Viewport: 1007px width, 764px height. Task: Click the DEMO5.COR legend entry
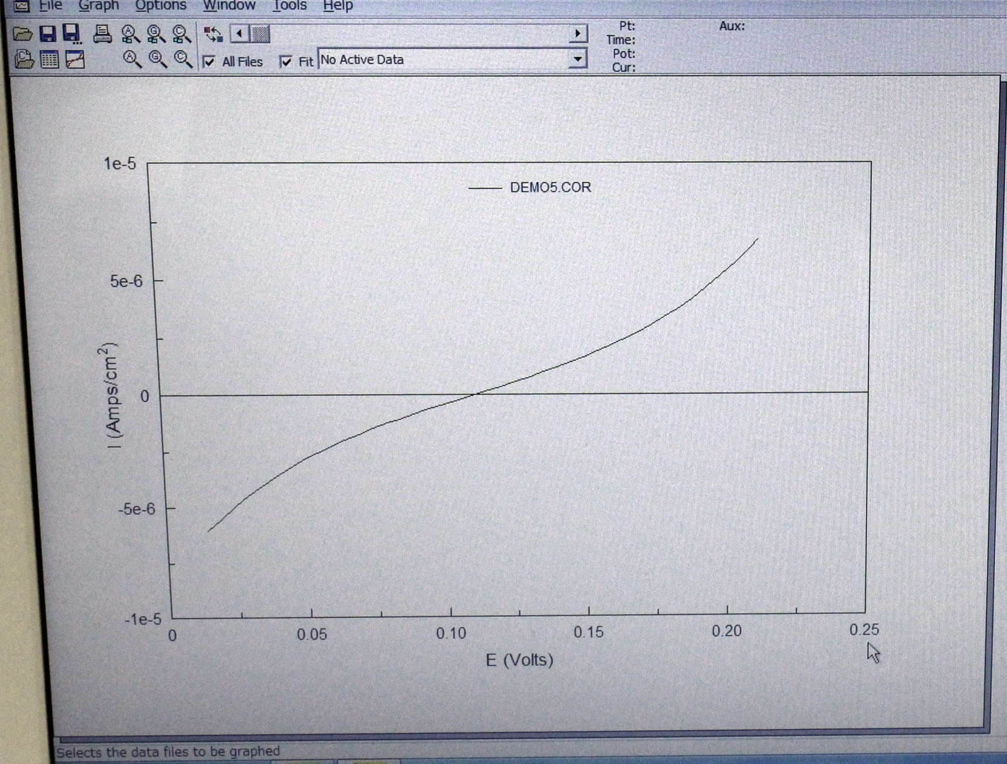point(530,188)
